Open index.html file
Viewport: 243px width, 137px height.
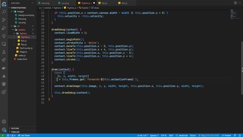coord(22,59)
